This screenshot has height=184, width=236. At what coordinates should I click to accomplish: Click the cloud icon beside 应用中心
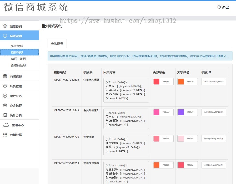[x=6, y=125]
